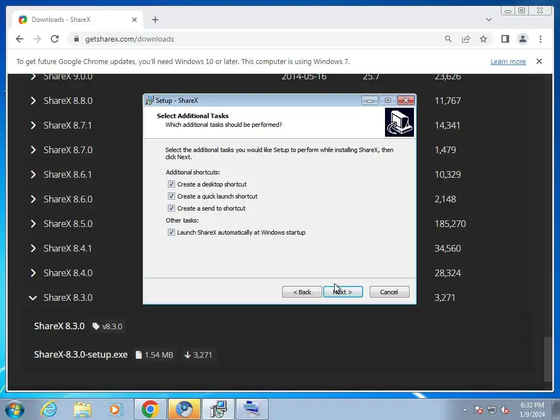Click the 2014-05-16 date cell
The width and height of the screenshot is (560, 420).
(304, 77)
